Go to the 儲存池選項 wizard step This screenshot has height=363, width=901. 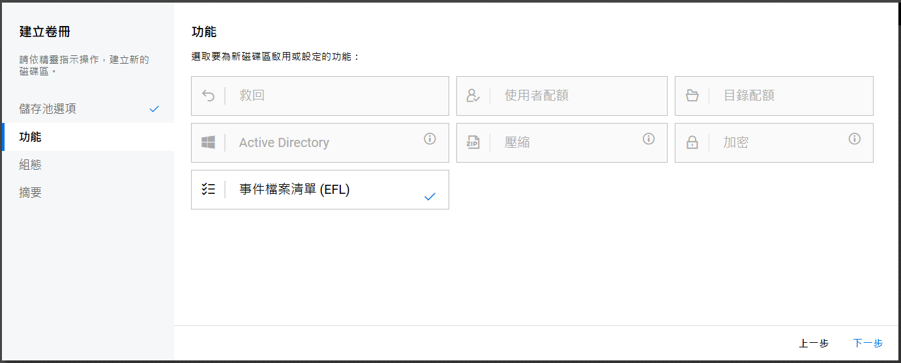pyautogui.click(x=48, y=109)
